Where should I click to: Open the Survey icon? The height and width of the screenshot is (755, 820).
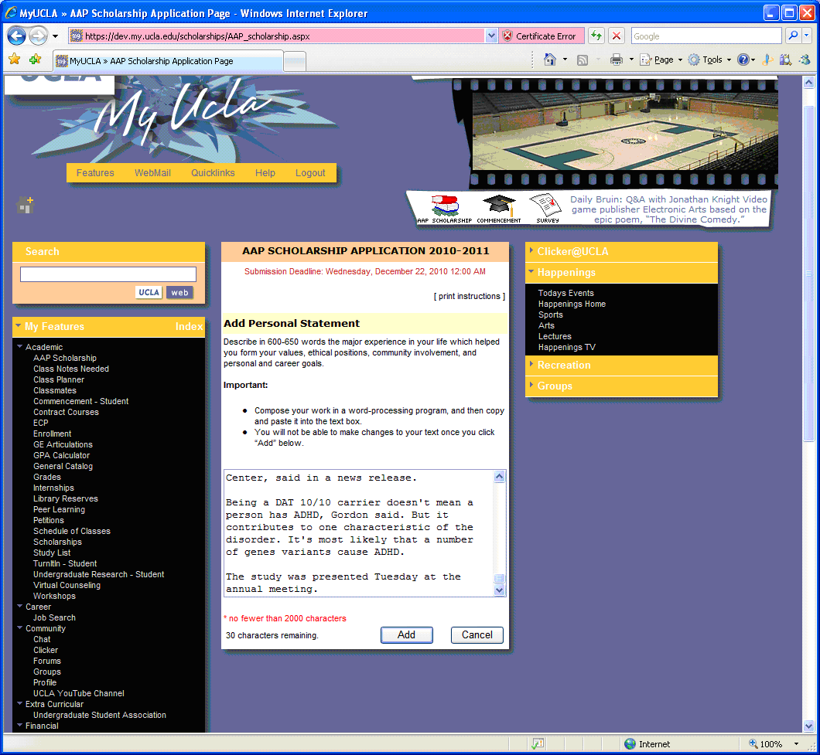(x=546, y=206)
